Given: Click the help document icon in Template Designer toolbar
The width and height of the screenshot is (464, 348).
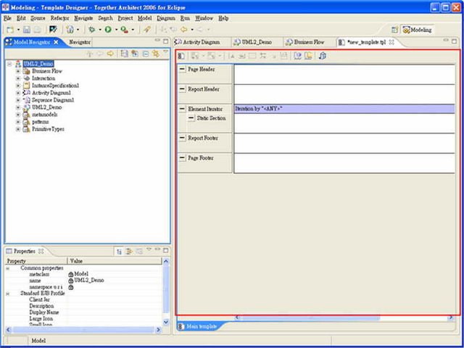Looking at the screenshot, I should (297, 56).
